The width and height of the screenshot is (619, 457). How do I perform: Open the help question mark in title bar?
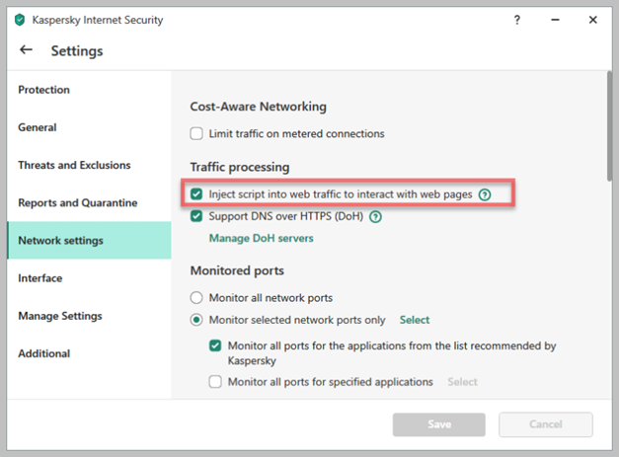pyautogui.click(x=516, y=20)
